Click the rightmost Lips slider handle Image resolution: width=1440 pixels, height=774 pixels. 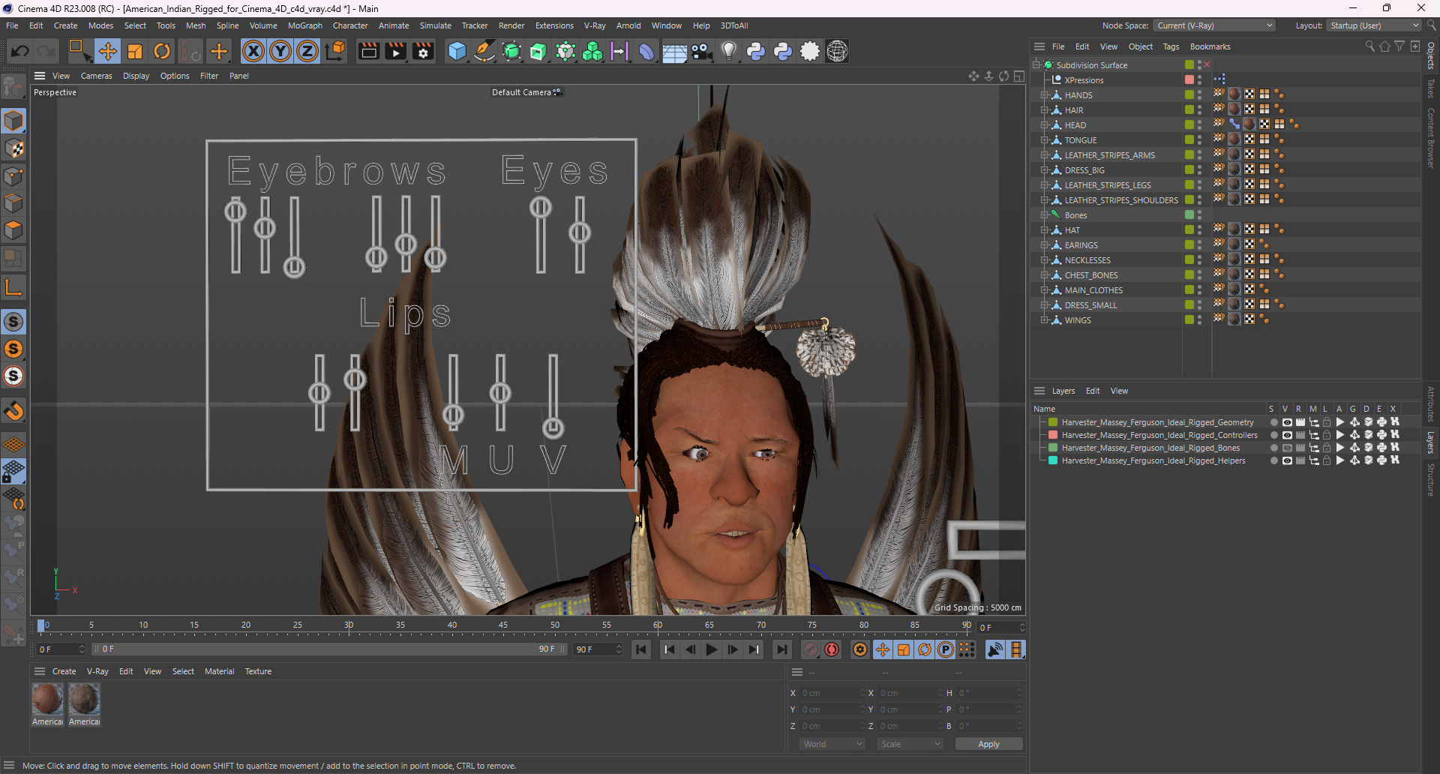(x=553, y=427)
